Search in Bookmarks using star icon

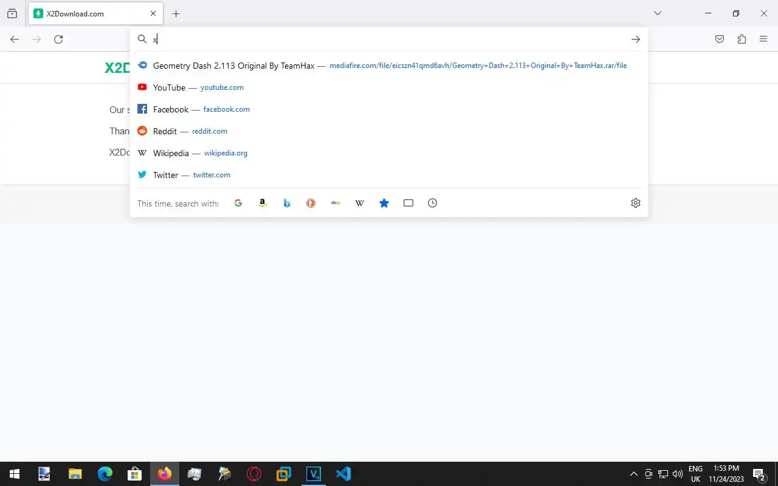pyautogui.click(x=384, y=203)
